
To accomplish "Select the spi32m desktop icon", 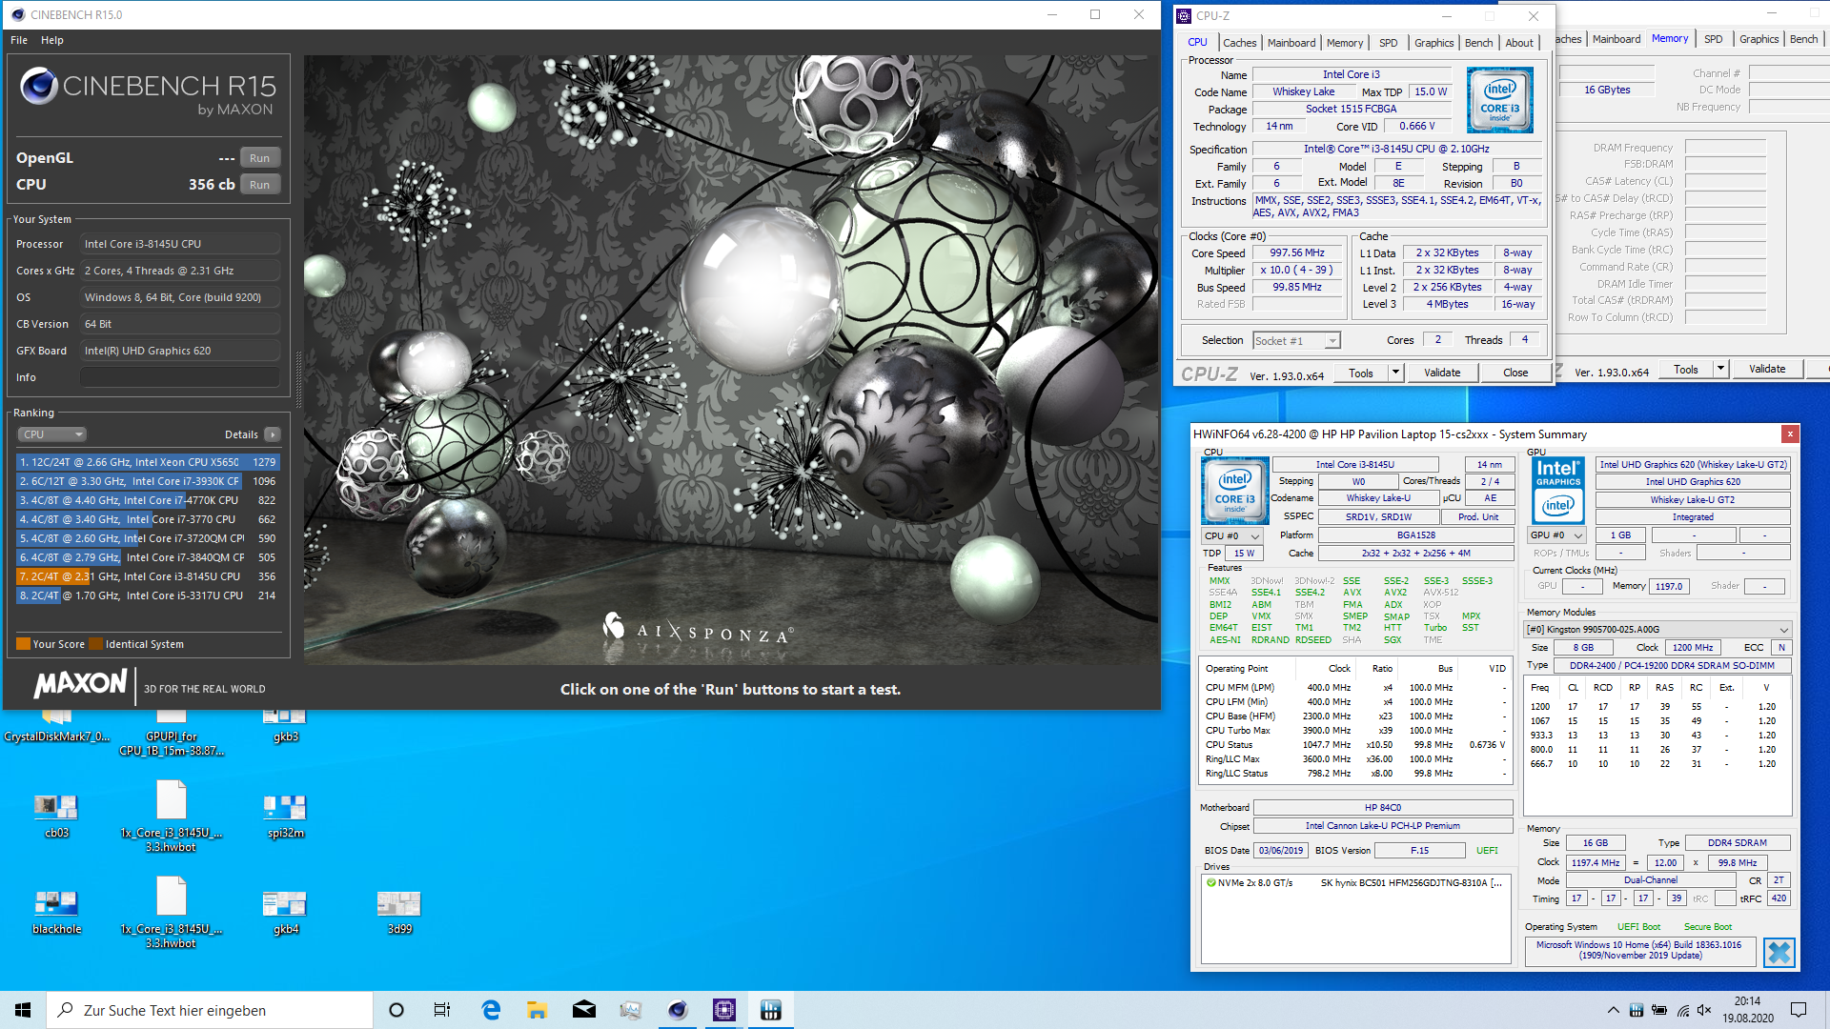I will click(286, 815).
